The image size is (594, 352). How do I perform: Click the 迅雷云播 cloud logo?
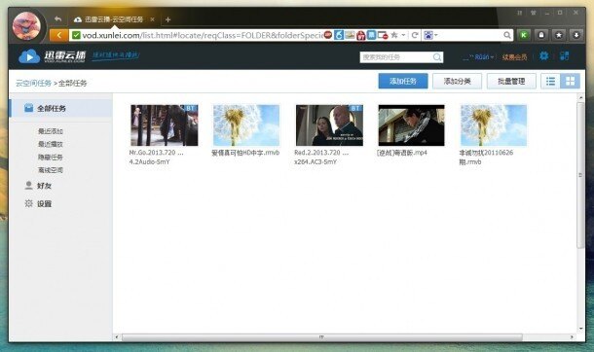[x=52, y=56]
